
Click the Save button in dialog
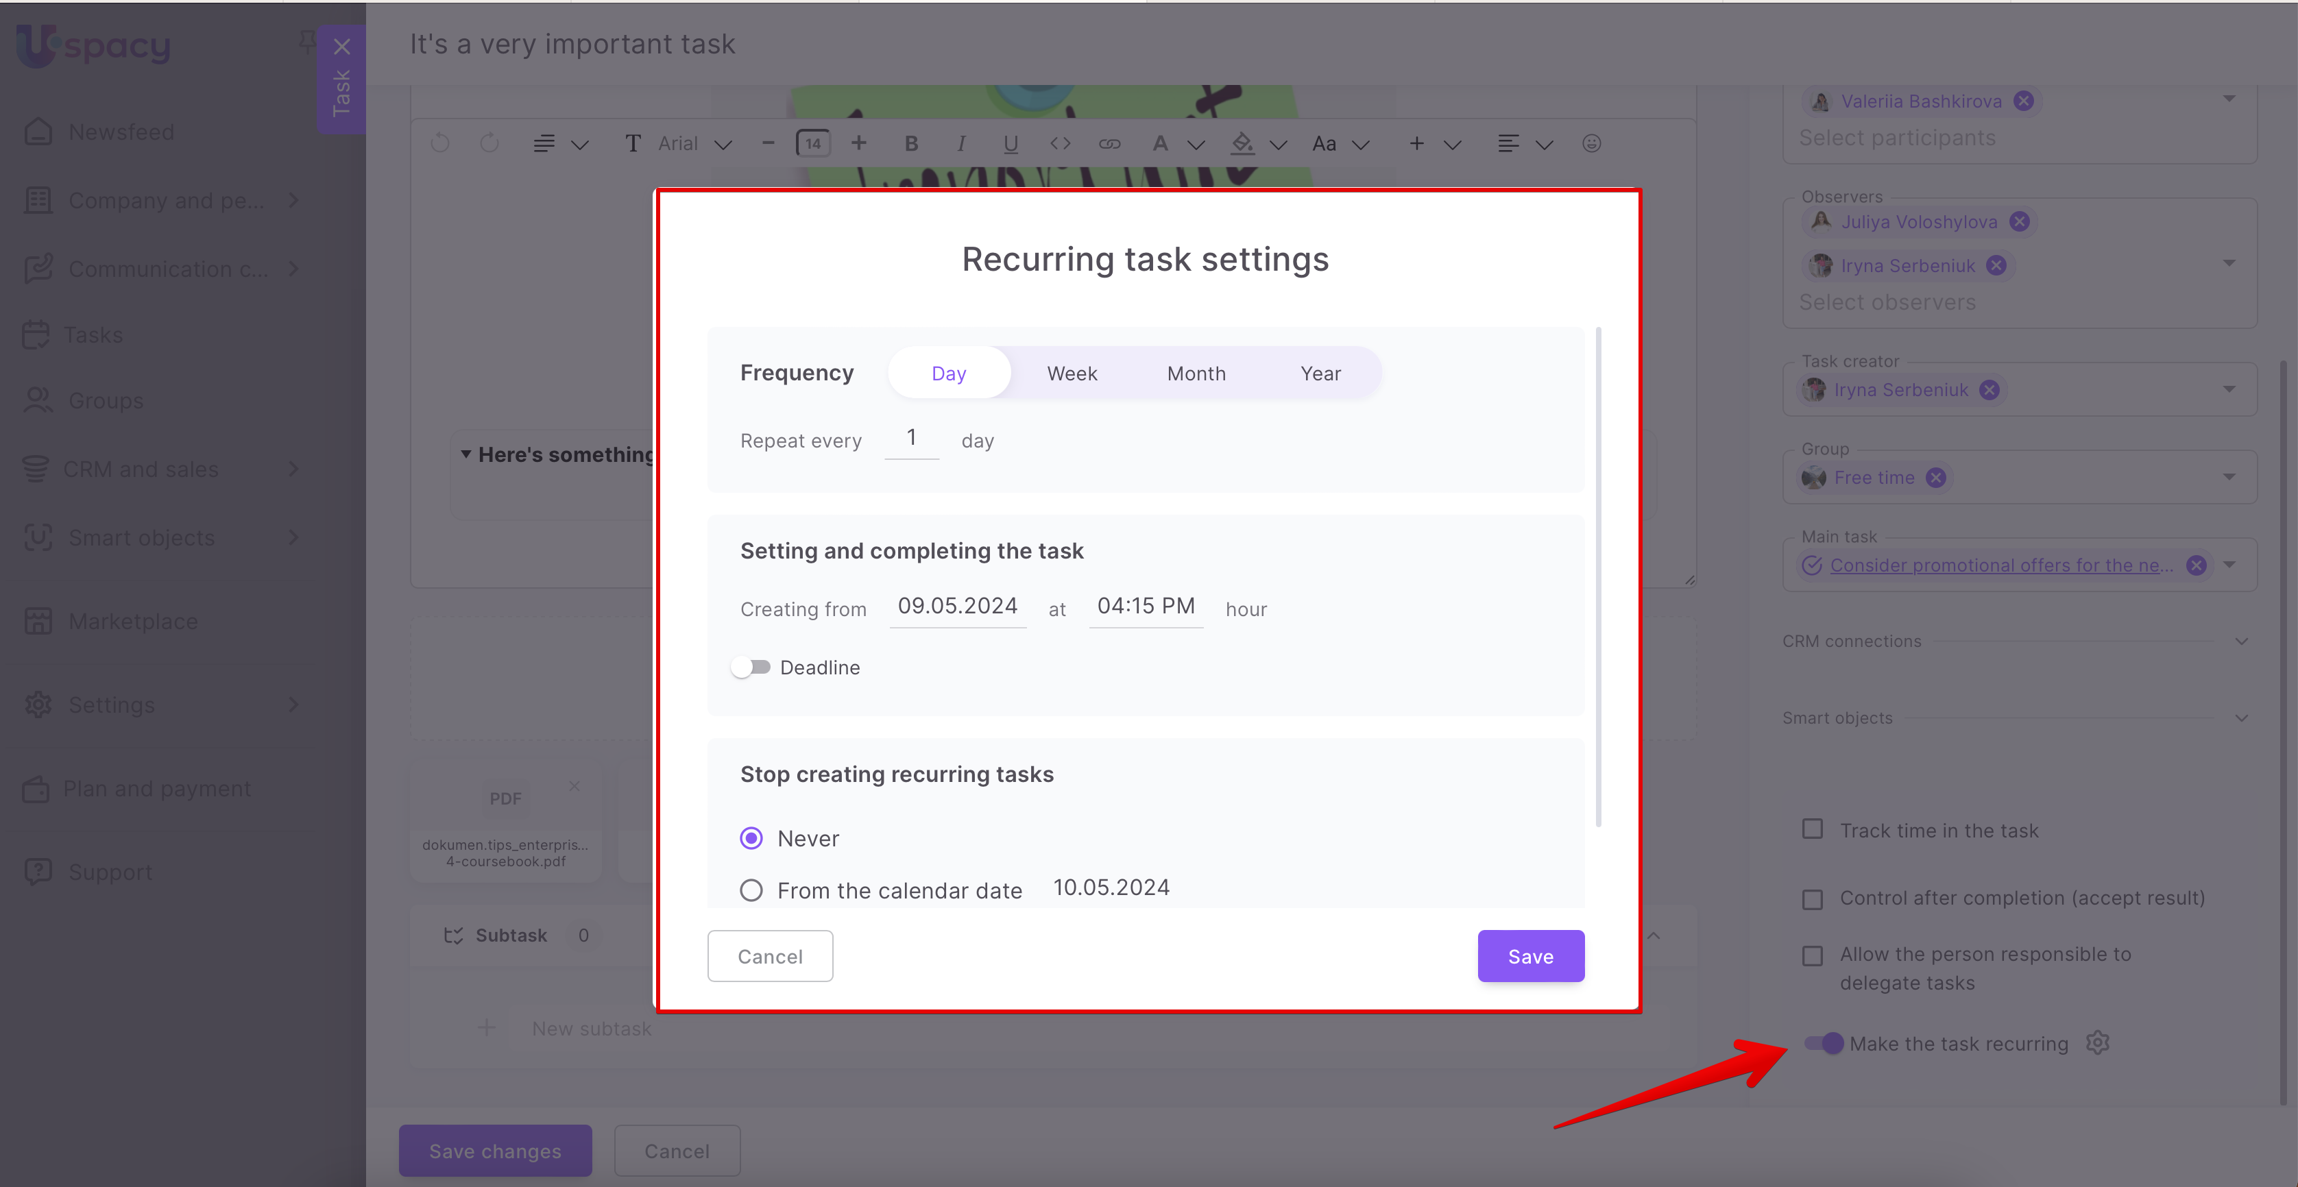click(1530, 956)
